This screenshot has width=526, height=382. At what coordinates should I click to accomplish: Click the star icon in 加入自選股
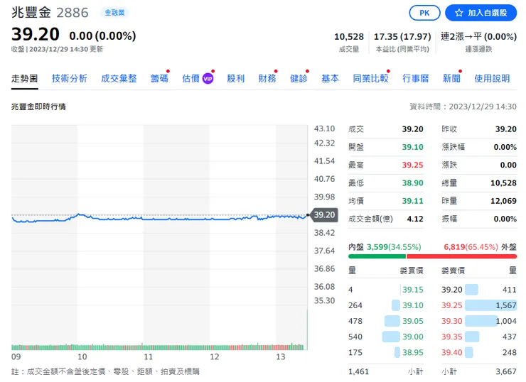(459, 13)
